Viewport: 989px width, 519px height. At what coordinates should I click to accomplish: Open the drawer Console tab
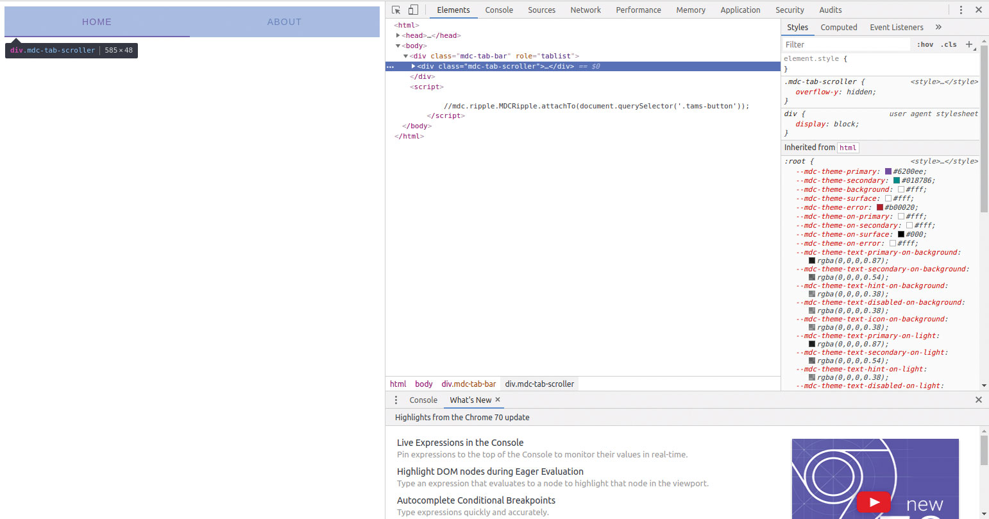tap(423, 400)
